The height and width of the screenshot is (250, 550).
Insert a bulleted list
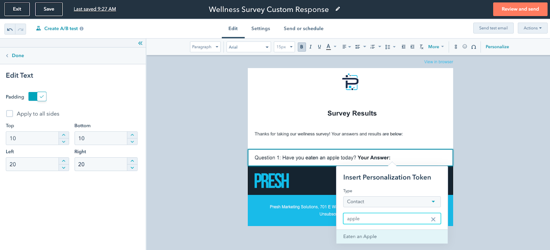click(x=357, y=47)
